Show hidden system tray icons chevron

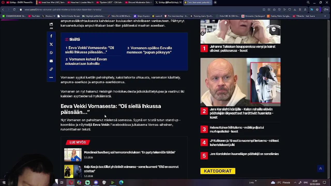[x=295, y=183]
